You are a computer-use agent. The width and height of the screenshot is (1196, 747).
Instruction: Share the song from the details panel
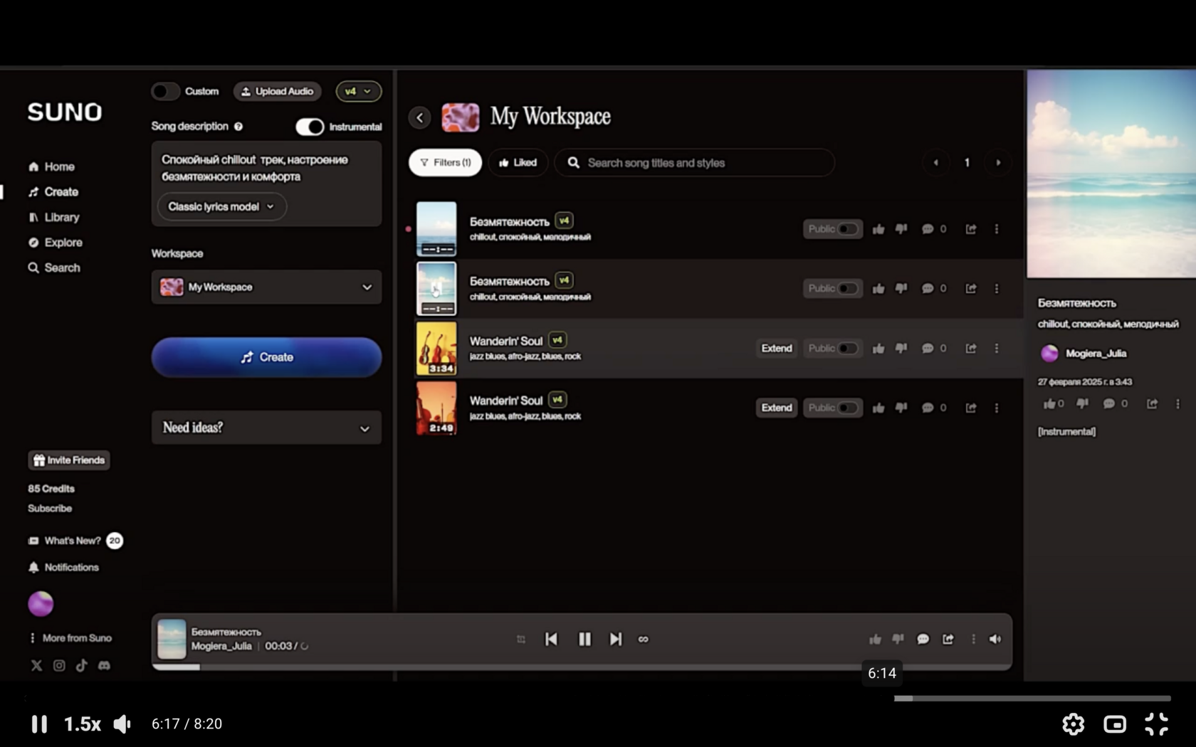1152,404
